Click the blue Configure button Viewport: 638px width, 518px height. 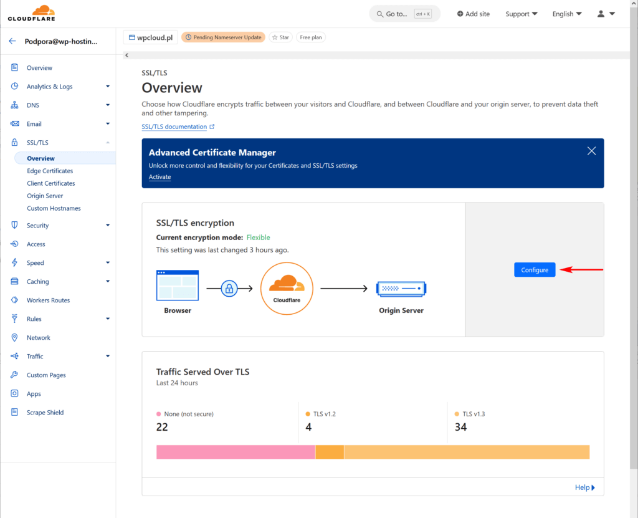pos(535,270)
